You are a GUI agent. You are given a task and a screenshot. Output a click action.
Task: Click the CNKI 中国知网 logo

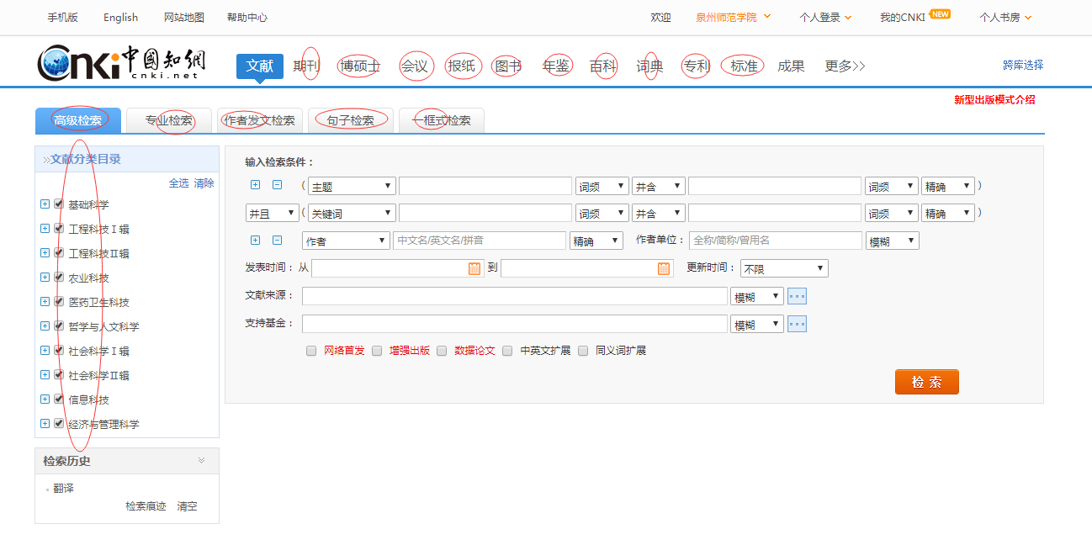point(121,62)
